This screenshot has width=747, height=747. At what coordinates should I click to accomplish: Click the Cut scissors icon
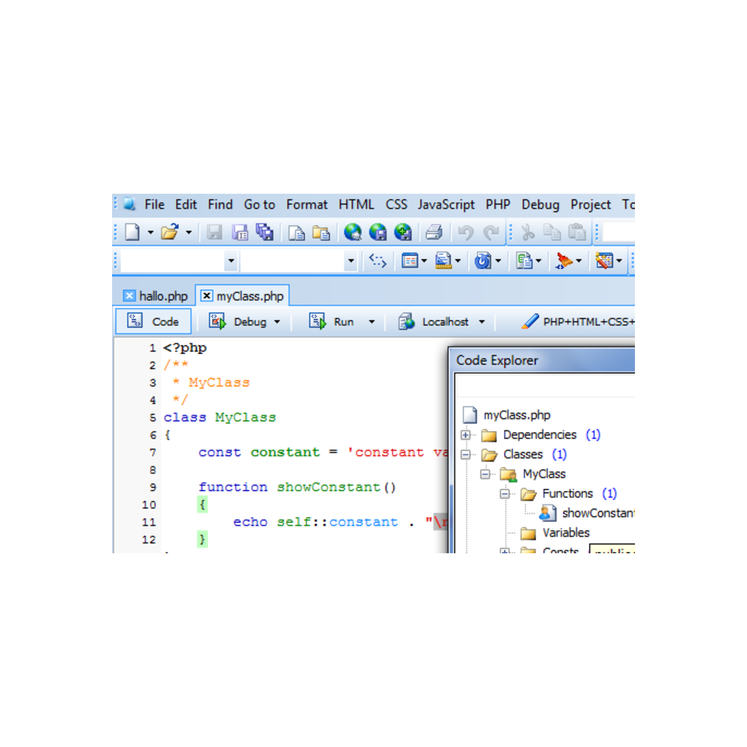[528, 232]
